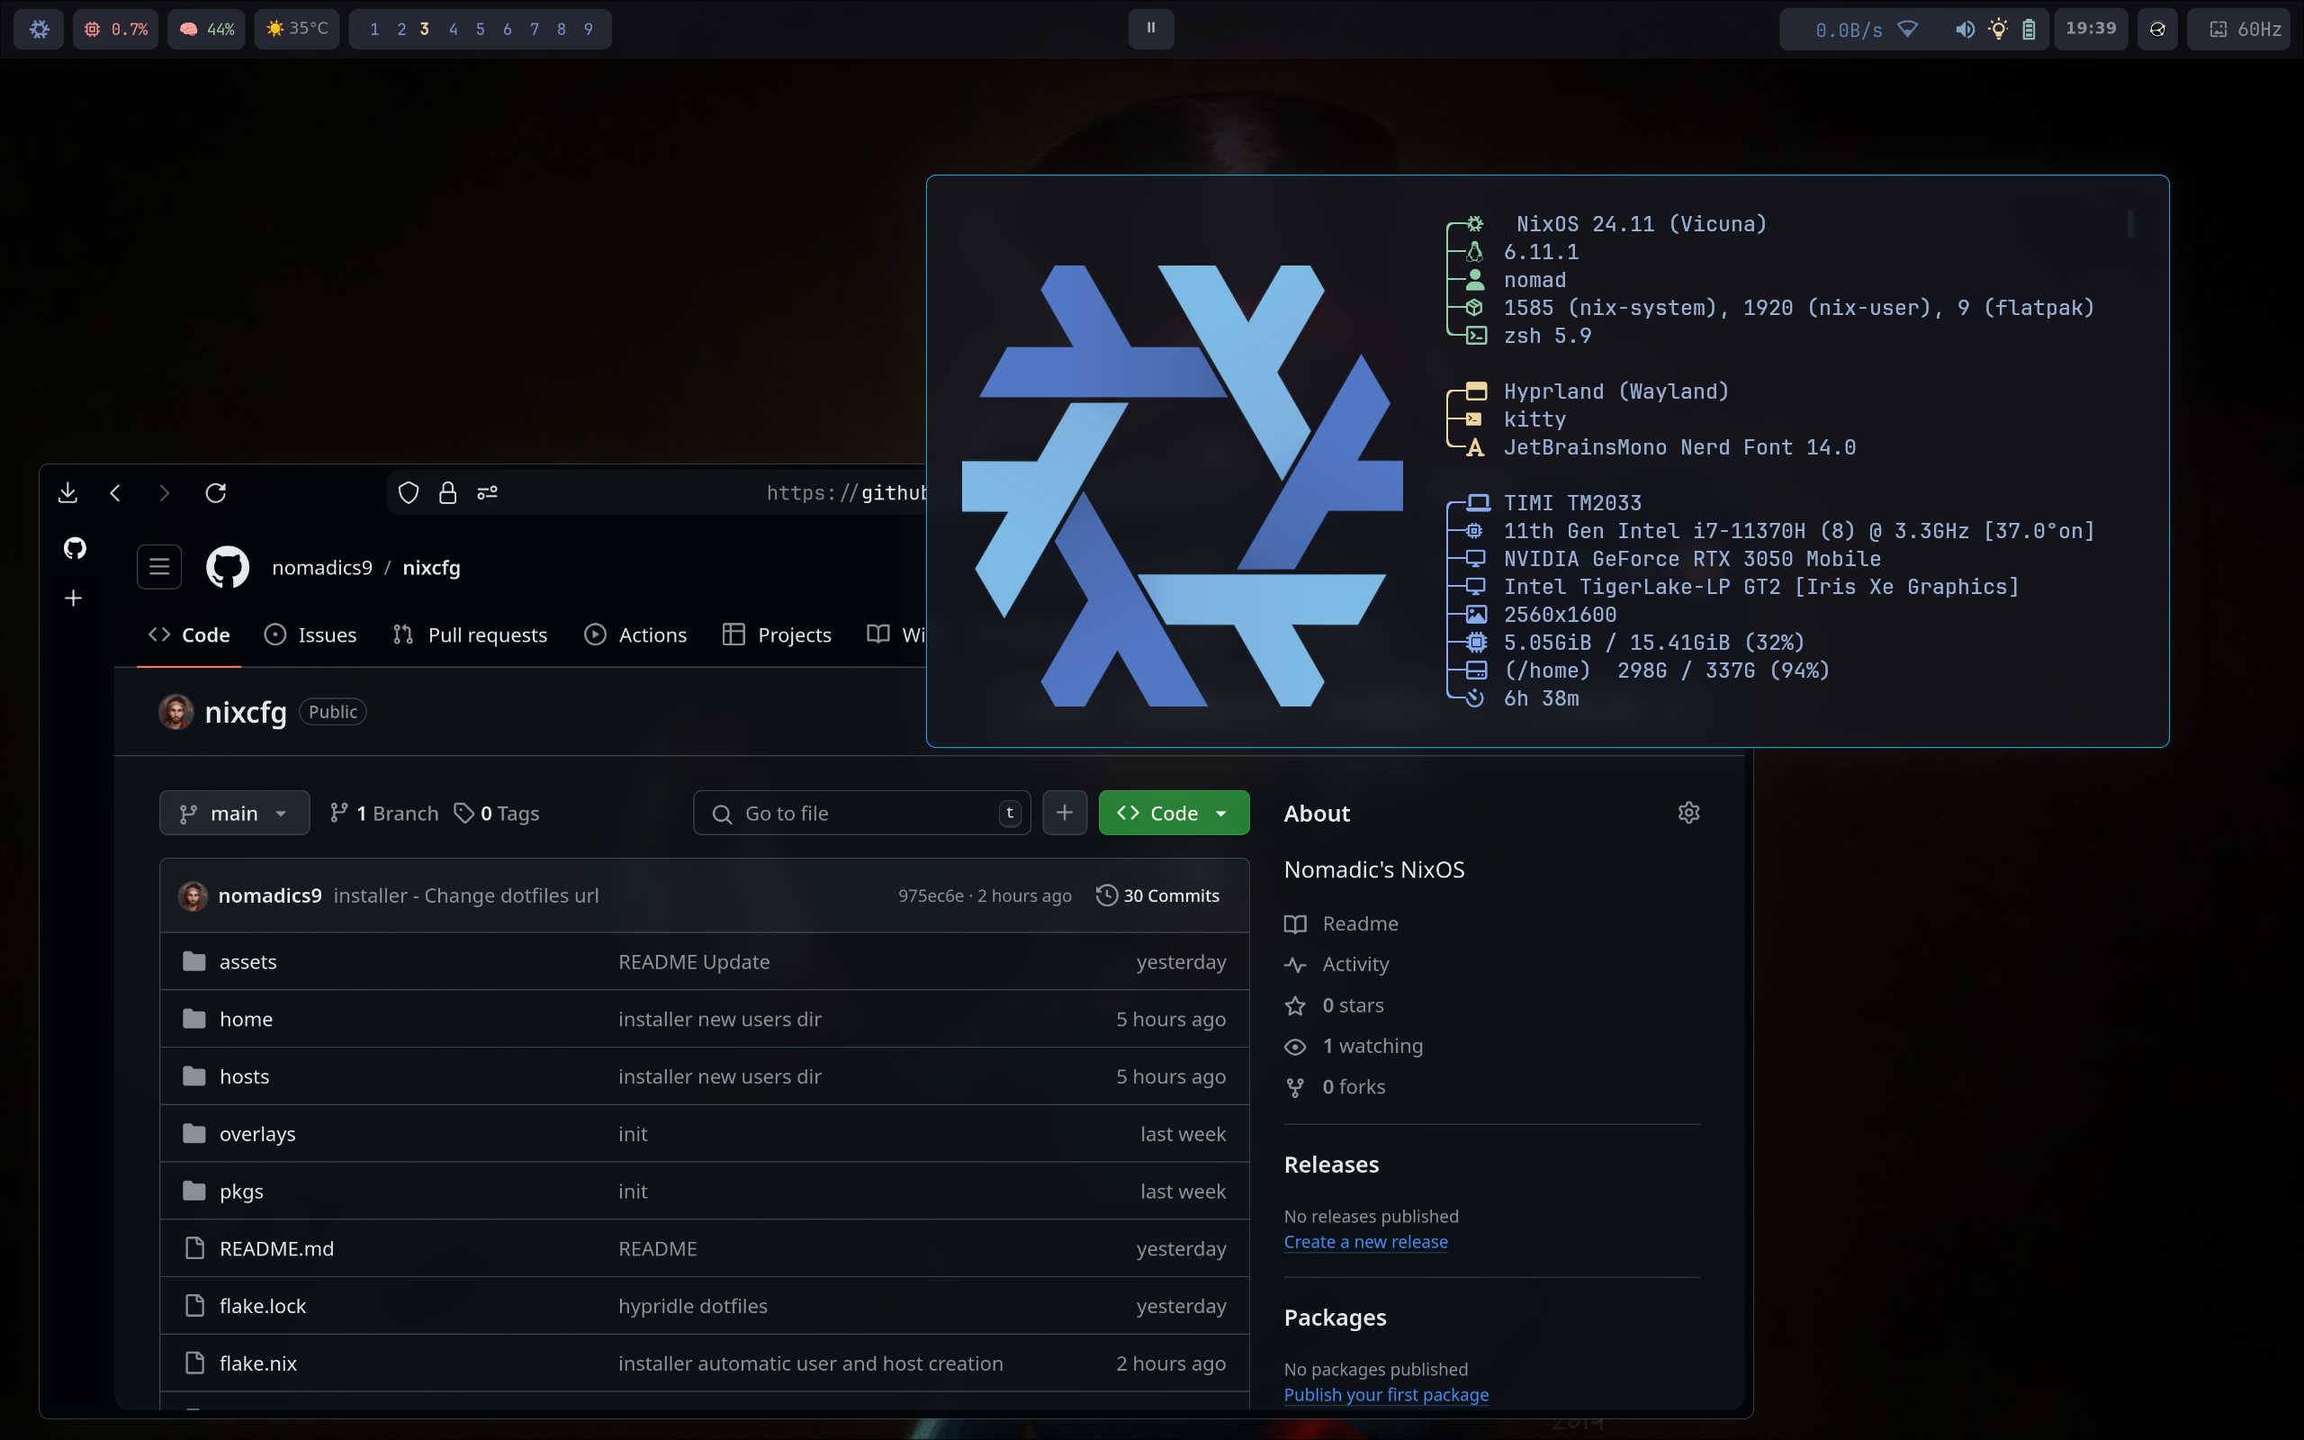The image size is (2304, 1440).
Task: Expand the green Code dropdown button
Action: (1174, 813)
